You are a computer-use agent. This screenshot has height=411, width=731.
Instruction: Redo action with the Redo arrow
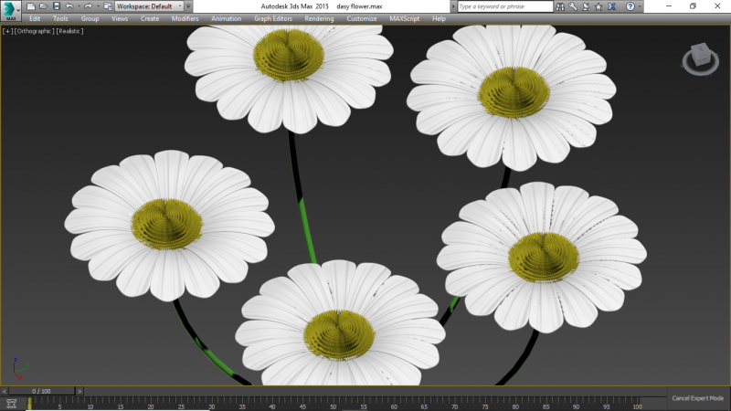[88, 6]
